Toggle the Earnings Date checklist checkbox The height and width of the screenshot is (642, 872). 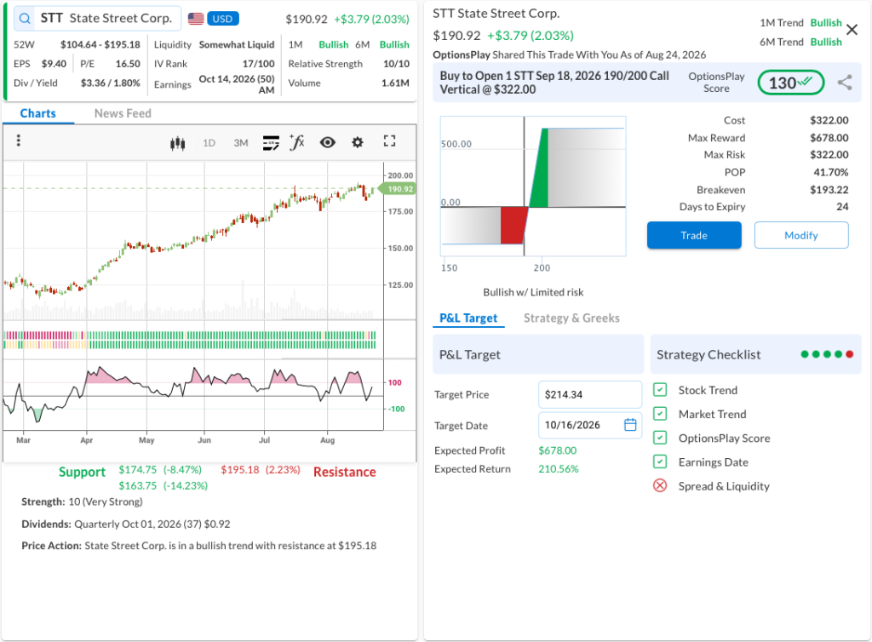[x=660, y=461]
